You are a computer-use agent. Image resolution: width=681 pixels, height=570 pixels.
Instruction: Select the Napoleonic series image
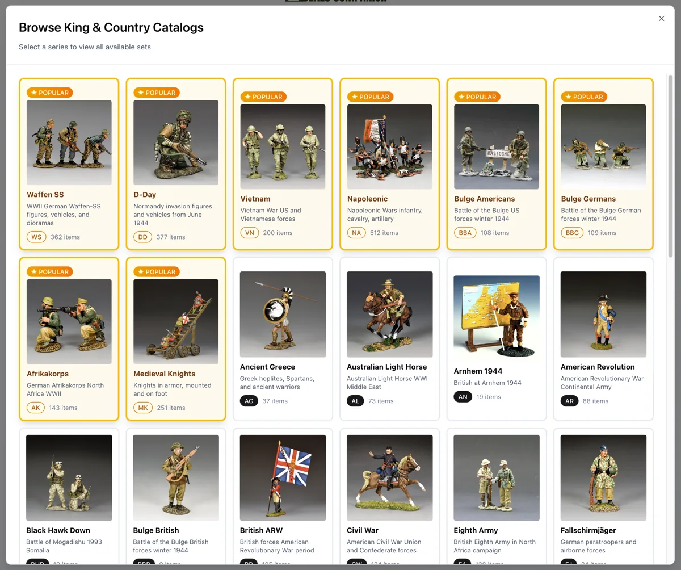tap(390, 146)
